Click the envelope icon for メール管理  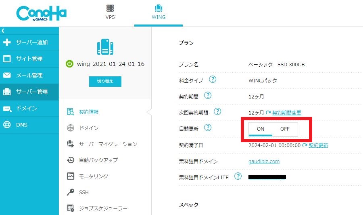(7, 75)
